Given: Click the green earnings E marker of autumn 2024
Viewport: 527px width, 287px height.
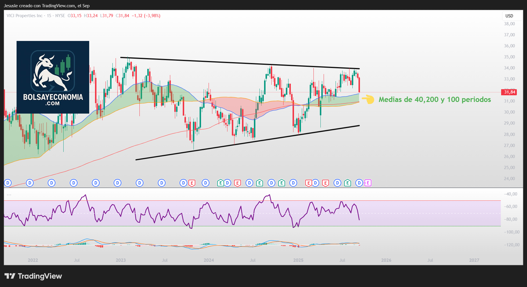Looking at the screenshot, I should (281, 183).
